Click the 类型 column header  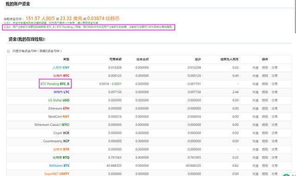pyautogui.click(x=66, y=59)
